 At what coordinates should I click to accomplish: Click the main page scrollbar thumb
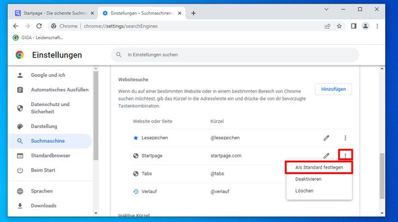(x=381, y=176)
